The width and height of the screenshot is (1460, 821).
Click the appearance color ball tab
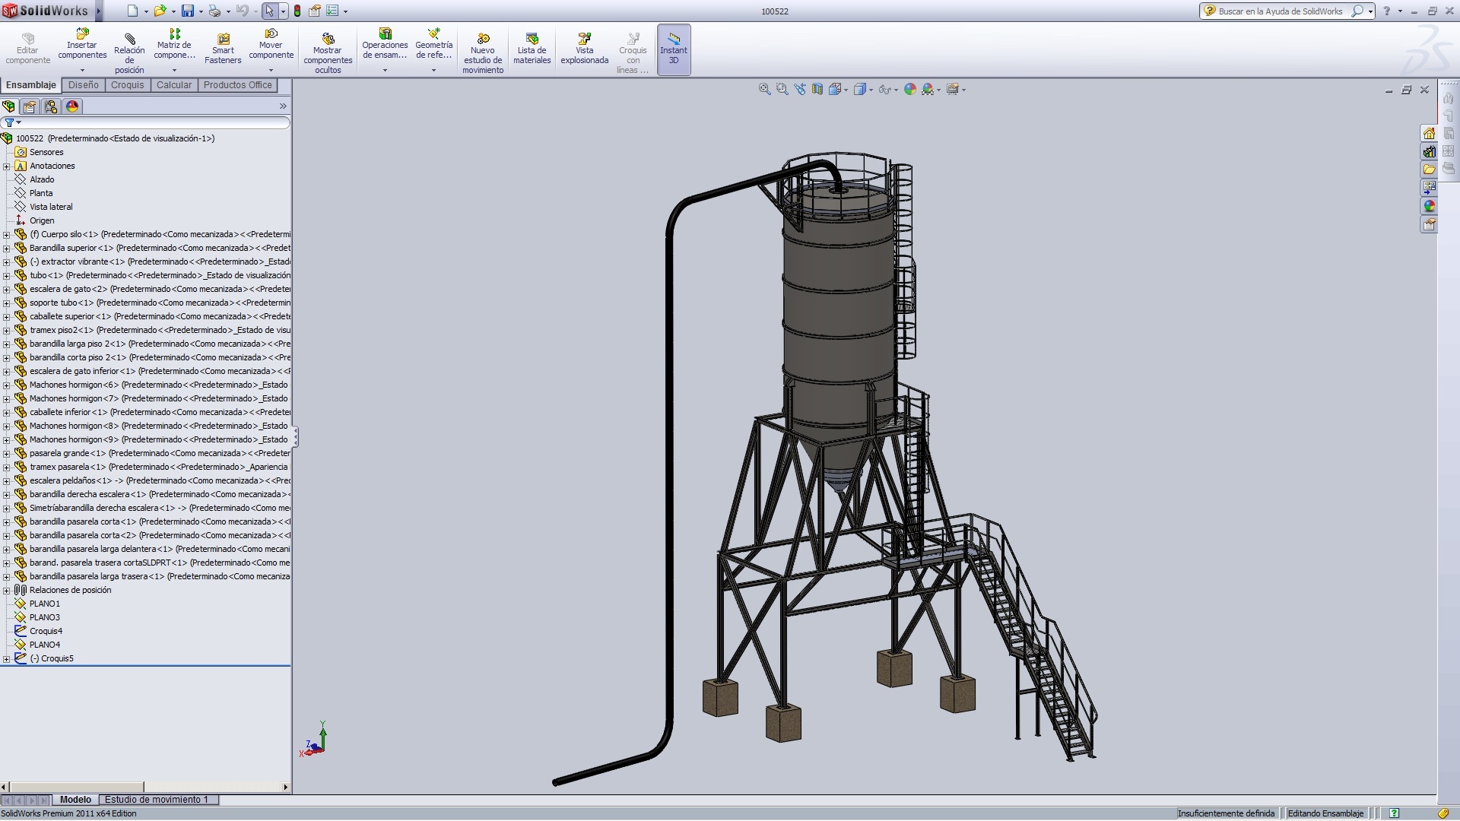click(72, 106)
